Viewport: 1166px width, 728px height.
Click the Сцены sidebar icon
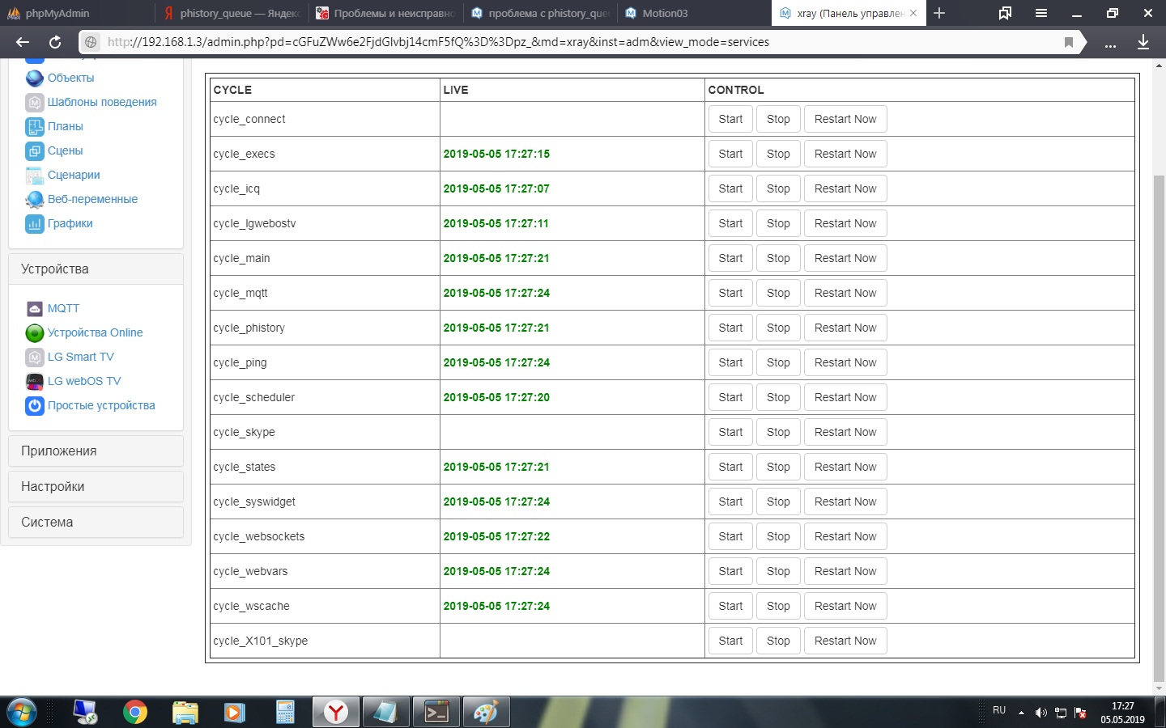click(x=35, y=150)
